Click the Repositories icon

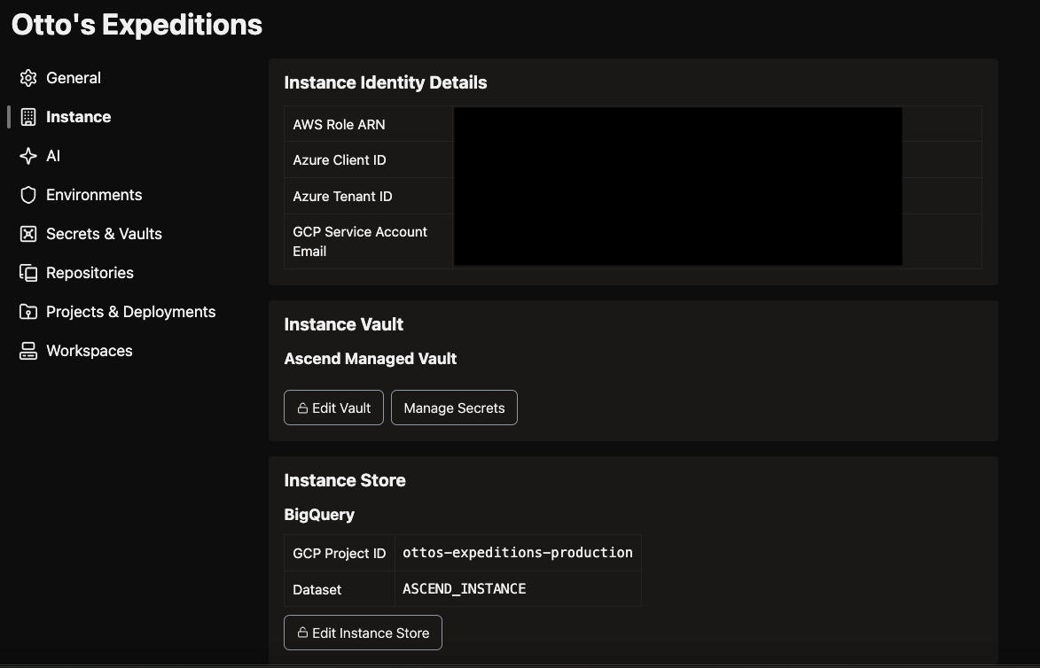(27, 273)
